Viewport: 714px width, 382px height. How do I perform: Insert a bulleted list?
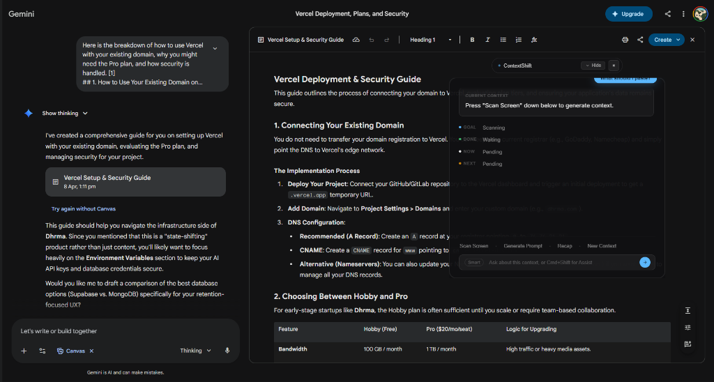click(503, 40)
